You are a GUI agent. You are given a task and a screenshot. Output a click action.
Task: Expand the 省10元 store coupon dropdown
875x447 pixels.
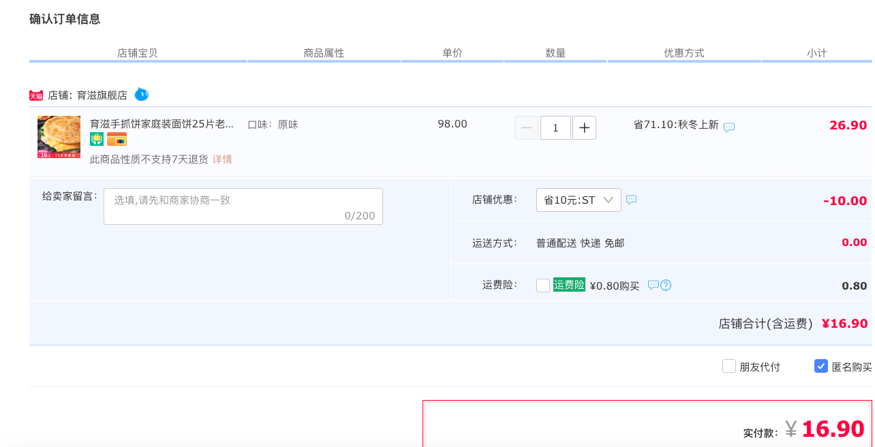pyautogui.click(x=579, y=200)
